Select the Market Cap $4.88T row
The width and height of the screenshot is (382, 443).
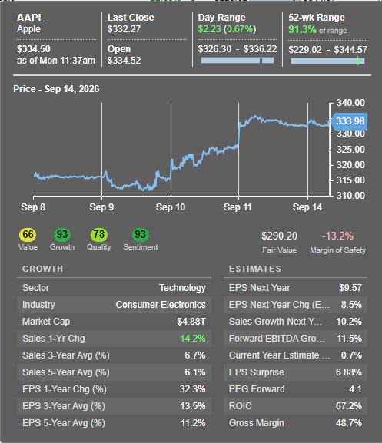(114, 322)
